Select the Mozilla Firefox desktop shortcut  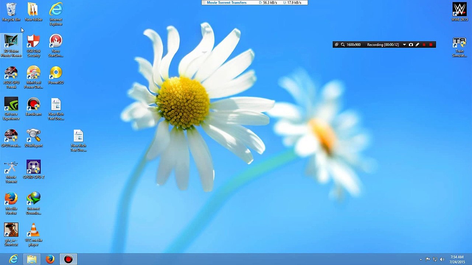click(x=11, y=204)
